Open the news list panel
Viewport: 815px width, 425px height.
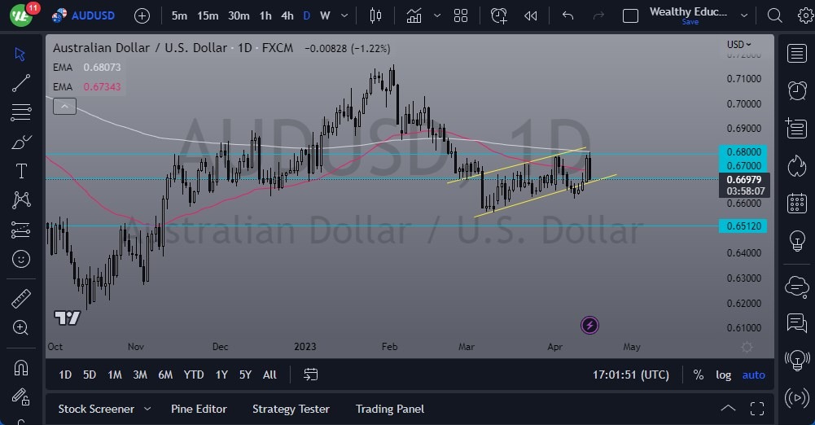pyautogui.click(x=796, y=129)
